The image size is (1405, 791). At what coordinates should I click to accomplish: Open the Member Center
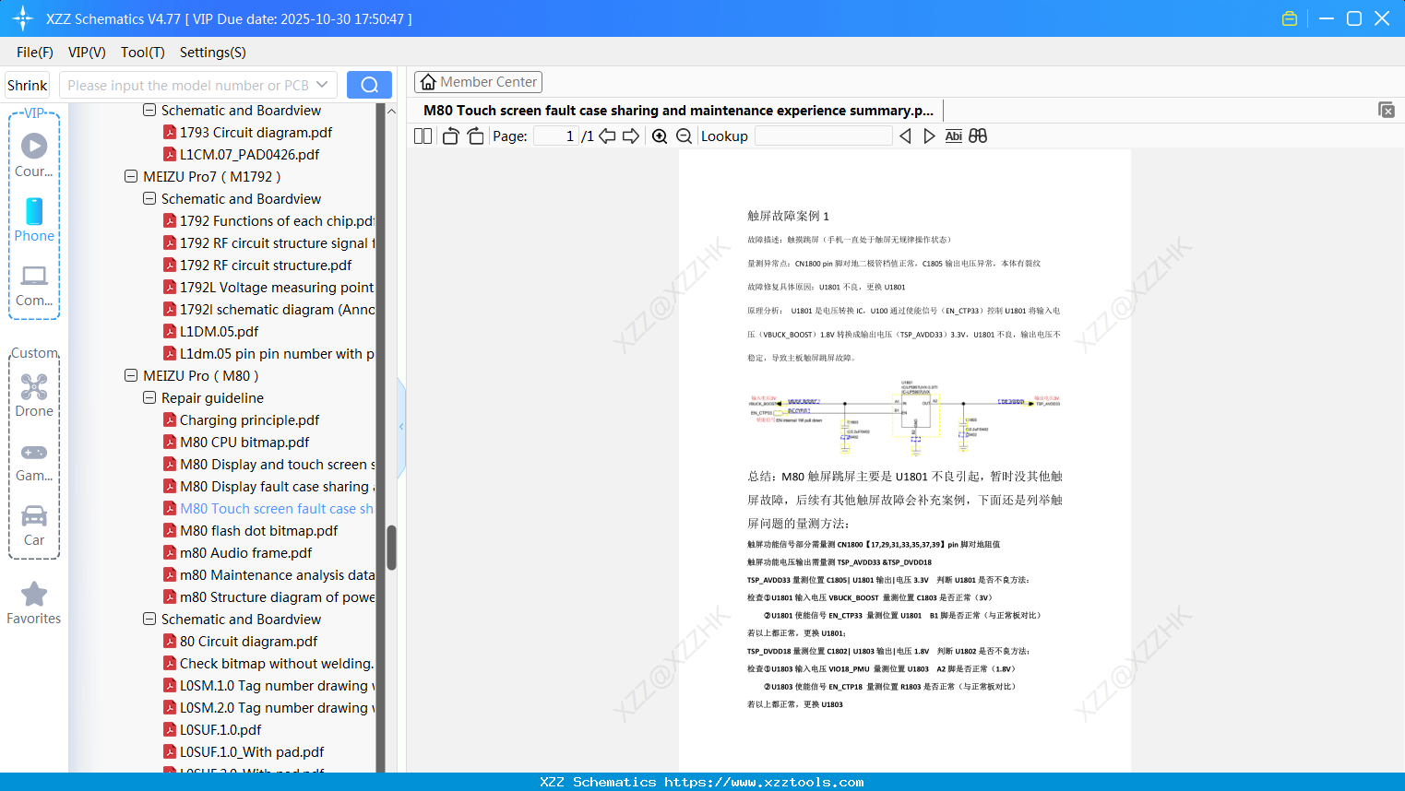coord(478,82)
